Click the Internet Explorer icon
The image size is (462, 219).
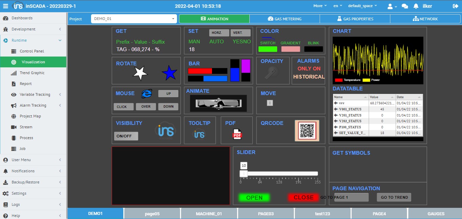(146, 94)
